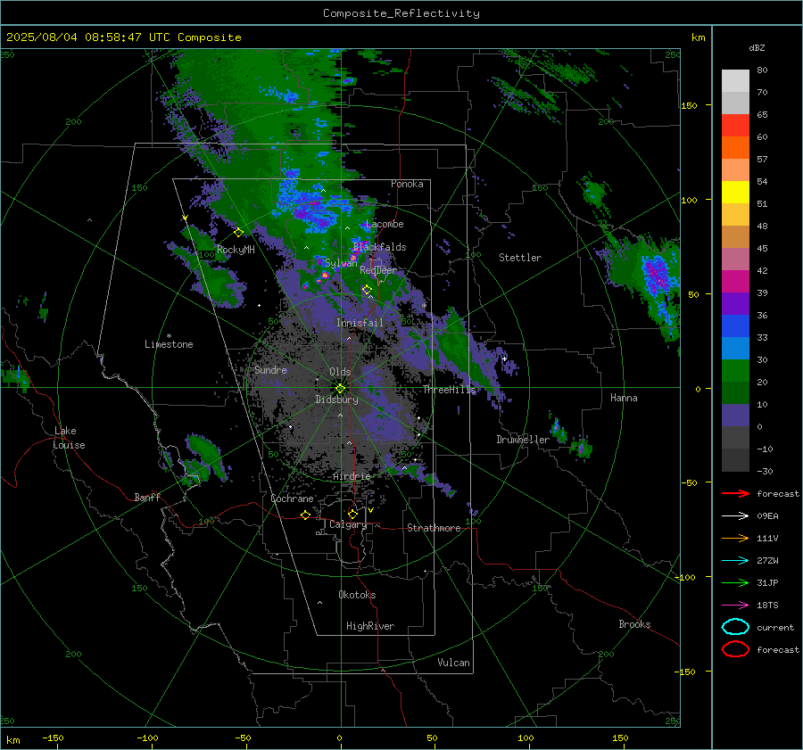The height and width of the screenshot is (750, 803).
Task: Click the yellow diamond marker above Calgary
Action: 352,514
